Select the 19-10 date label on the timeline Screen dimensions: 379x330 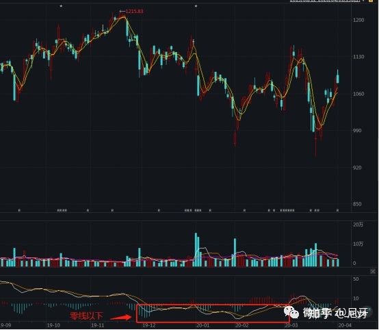pos(53,325)
